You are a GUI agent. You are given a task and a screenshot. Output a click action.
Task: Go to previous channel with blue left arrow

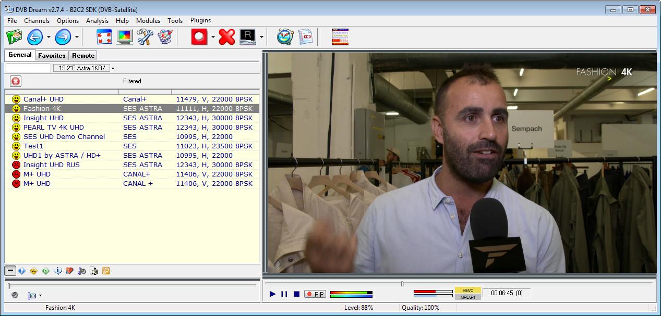pos(35,37)
